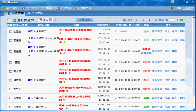Tick checkbox of row created 09:20:06
Screen dimensions: 196x111
pyautogui.click(x=11, y=40)
